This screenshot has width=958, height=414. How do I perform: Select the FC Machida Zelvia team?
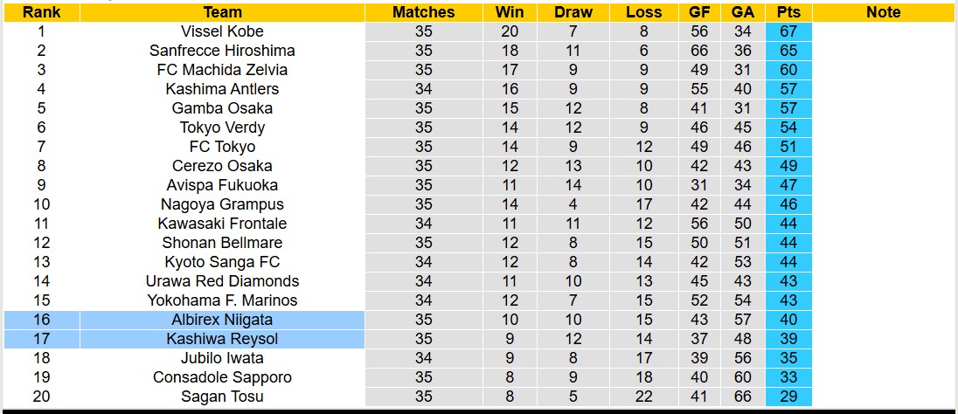click(222, 70)
